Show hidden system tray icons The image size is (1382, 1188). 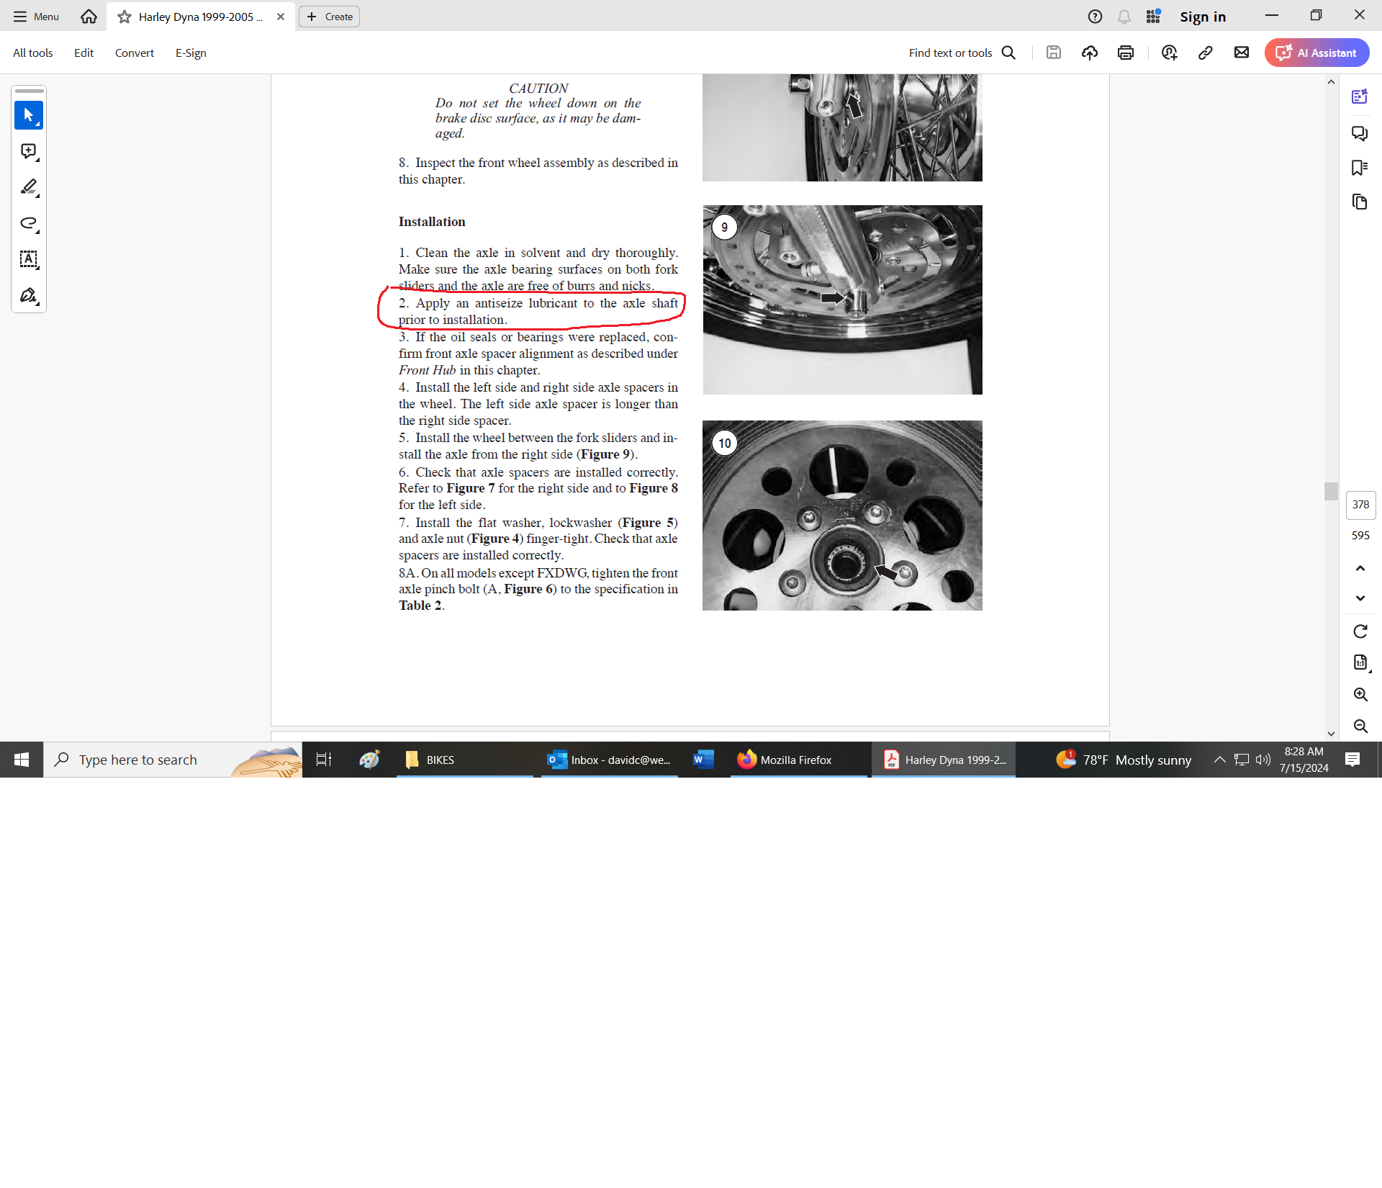point(1219,760)
